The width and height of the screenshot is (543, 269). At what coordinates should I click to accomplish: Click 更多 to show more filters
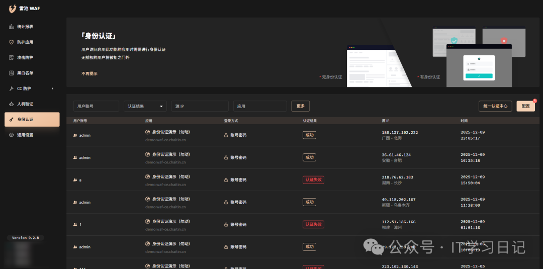tap(301, 106)
